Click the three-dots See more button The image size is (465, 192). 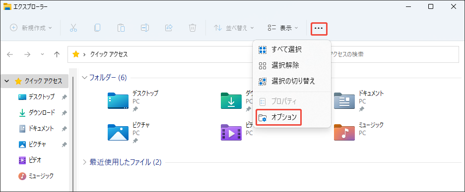319,28
